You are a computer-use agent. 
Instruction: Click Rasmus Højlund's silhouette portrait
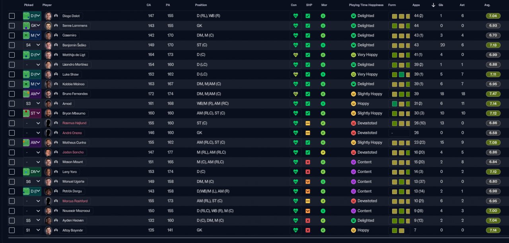coord(48,123)
